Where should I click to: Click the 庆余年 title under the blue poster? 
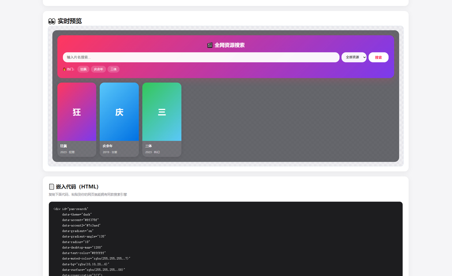[108, 146]
